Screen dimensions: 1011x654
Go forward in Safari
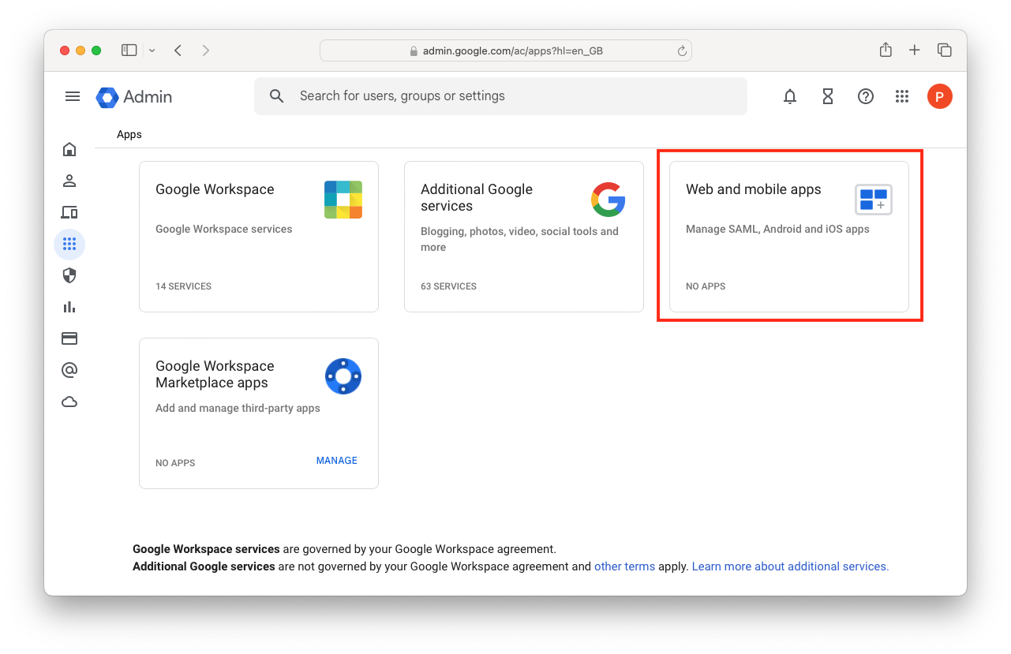pyautogui.click(x=206, y=50)
